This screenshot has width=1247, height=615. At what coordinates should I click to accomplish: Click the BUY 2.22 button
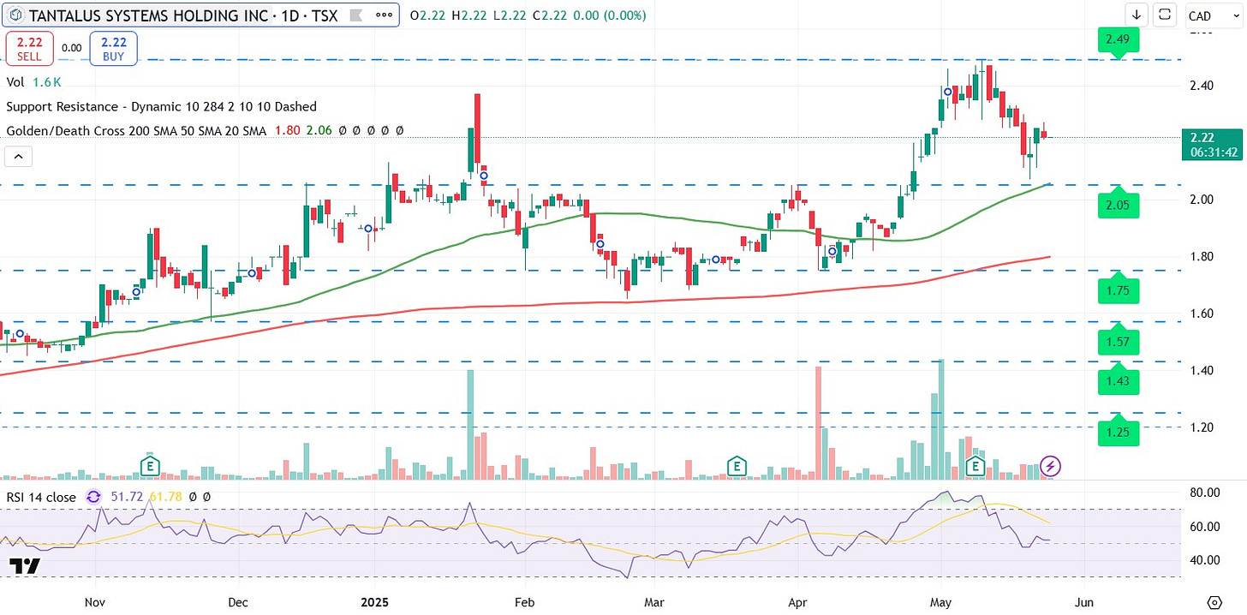click(113, 48)
